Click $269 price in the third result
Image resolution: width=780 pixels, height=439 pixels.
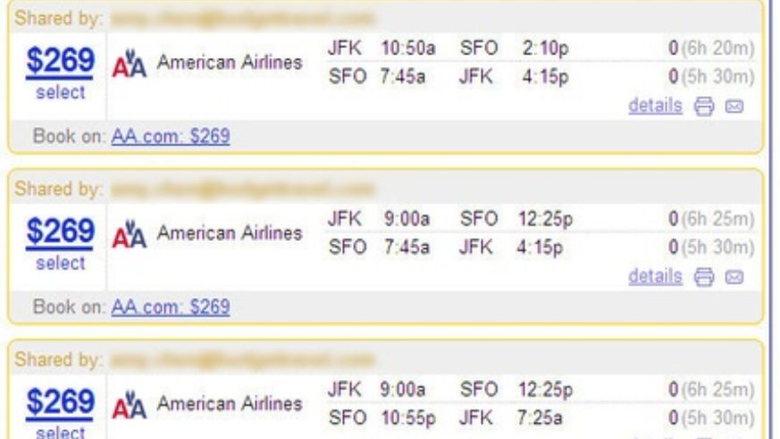click(60, 402)
